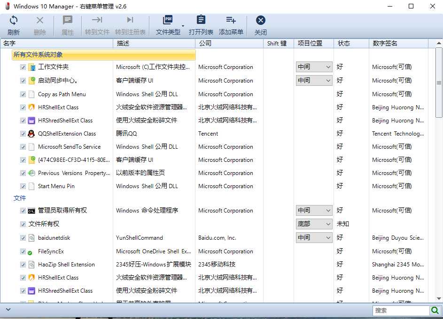443x319 pixels.
Task: Click the scrollbar up arrow
Action: coord(439,43)
